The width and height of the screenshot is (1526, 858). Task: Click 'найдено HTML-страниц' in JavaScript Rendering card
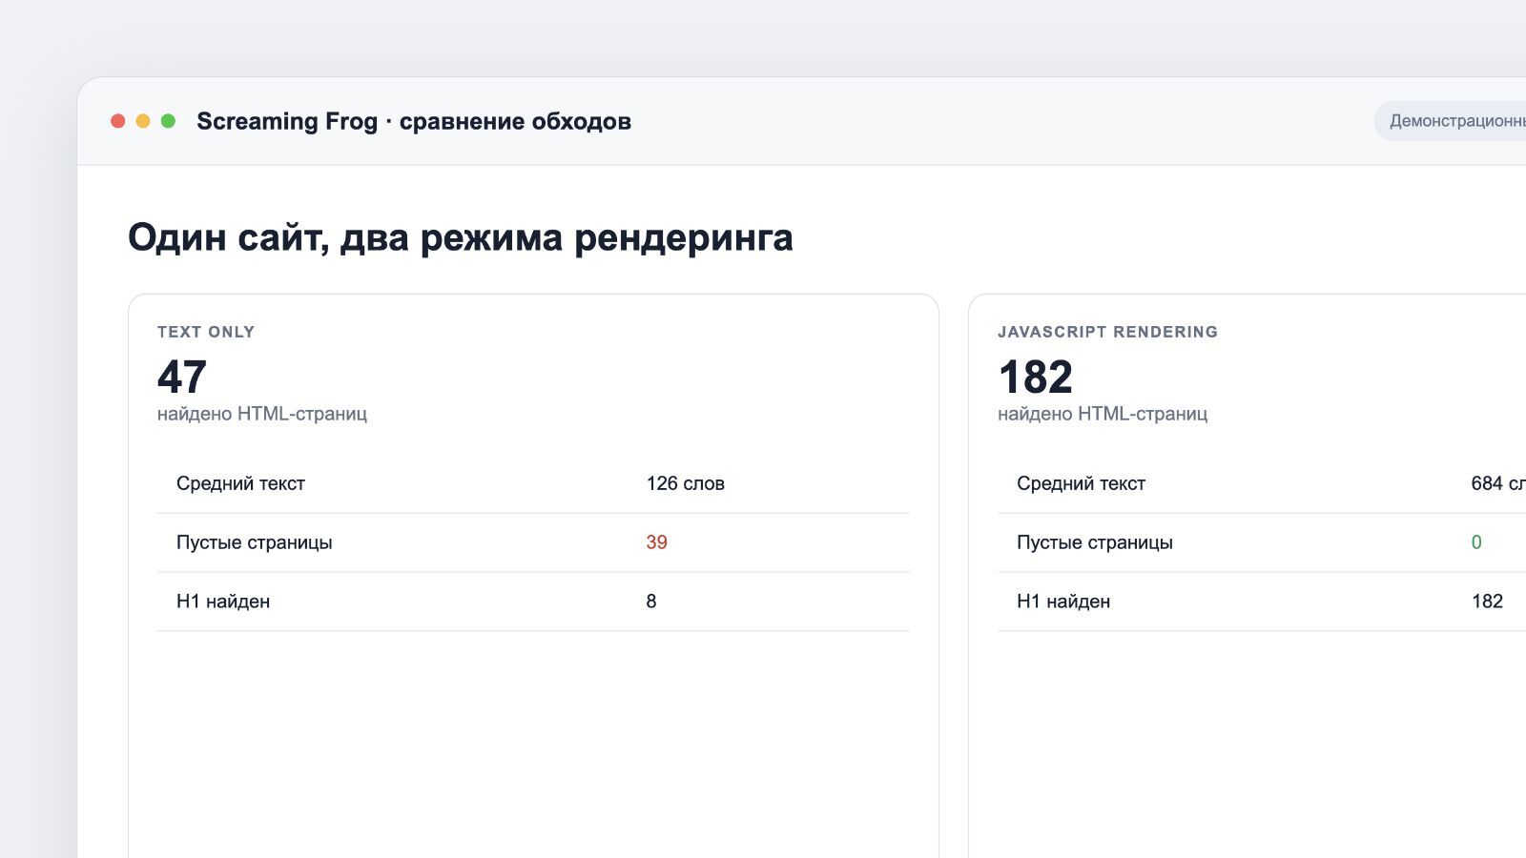(1103, 414)
